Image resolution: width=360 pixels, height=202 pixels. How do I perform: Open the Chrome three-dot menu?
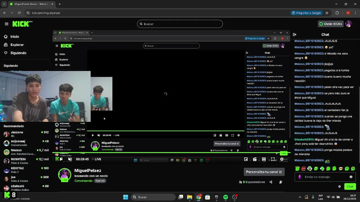tap(355, 13)
